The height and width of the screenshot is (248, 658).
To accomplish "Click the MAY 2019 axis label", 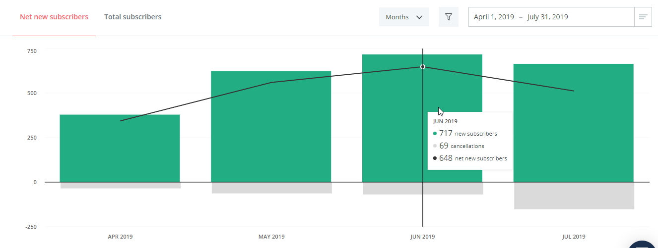I will pos(271,237).
